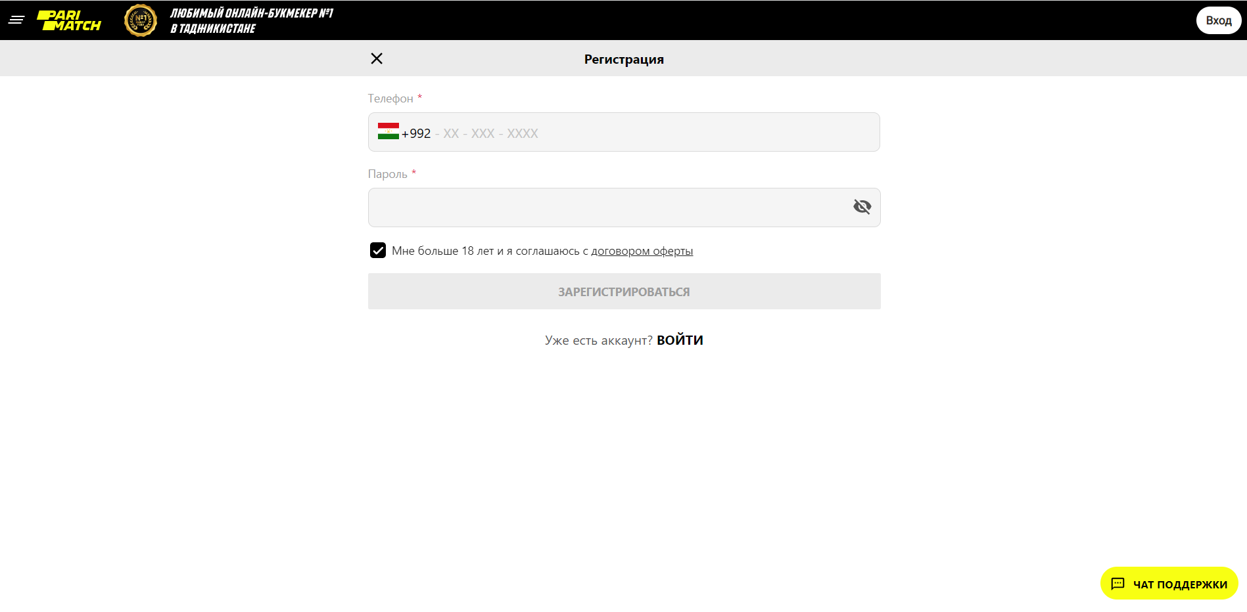Viewport: 1247px width, 612px height.
Task: Uncheck the over 18 agreement checkbox
Action: 378,250
